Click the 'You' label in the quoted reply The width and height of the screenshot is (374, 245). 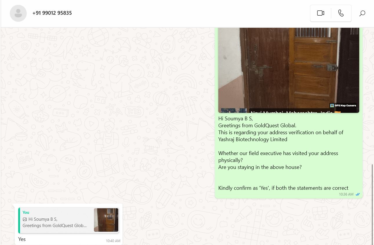[26, 212]
